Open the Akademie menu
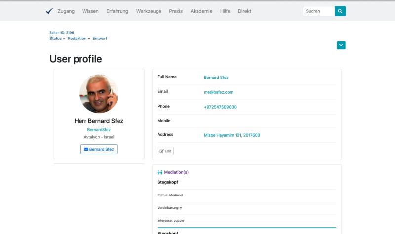 click(201, 11)
